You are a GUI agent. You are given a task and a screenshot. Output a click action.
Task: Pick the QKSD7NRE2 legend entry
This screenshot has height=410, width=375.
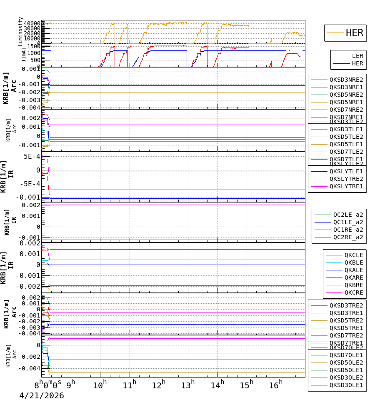point(346,110)
